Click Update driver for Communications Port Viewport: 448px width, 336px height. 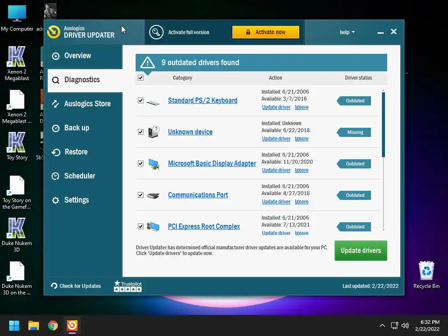point(276,202)
